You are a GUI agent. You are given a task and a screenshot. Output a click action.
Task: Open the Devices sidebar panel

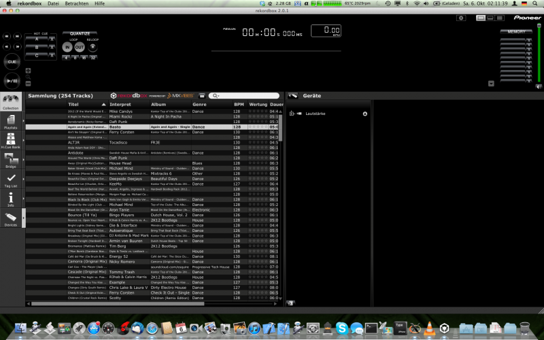(11, 218)
